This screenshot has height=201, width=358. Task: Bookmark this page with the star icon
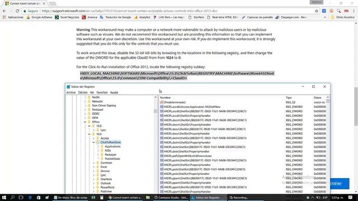[317, 11]
